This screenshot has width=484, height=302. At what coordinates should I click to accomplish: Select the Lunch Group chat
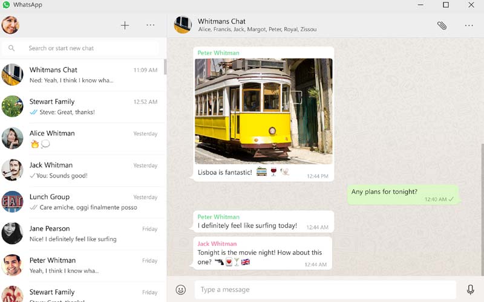point(83,202)
